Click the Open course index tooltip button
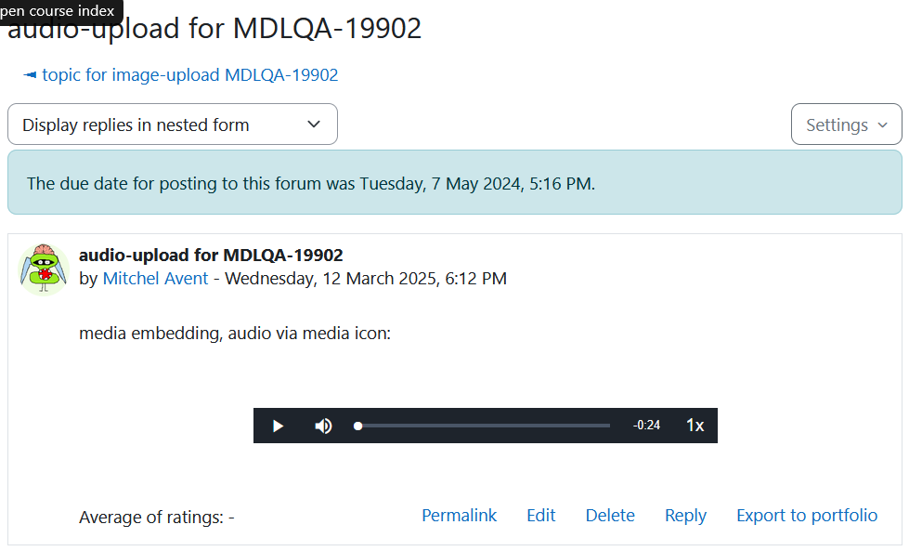The width and height of the screenshot is (909, 551). click(x=61, y=11)
